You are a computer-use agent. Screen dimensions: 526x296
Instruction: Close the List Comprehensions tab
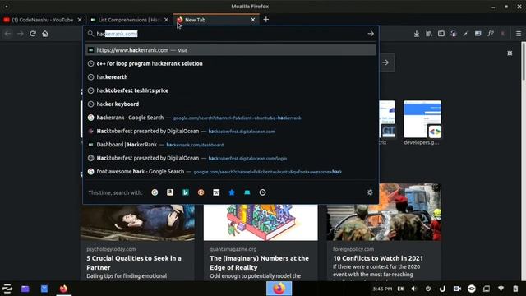166,20
